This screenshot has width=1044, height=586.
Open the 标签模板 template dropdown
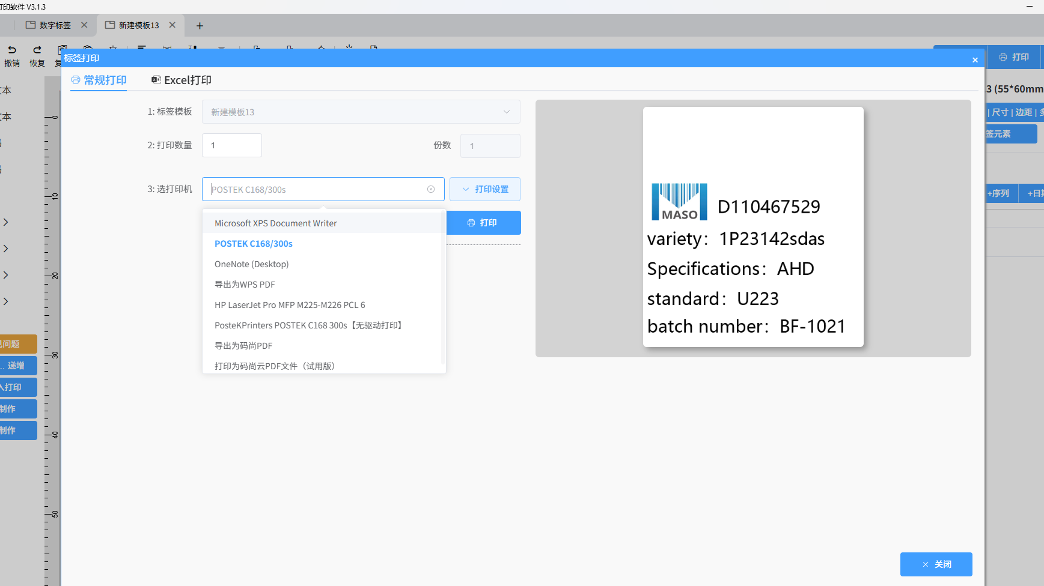[361, 112]
